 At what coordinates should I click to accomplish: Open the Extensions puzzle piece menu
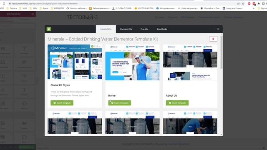click(259, 4)
